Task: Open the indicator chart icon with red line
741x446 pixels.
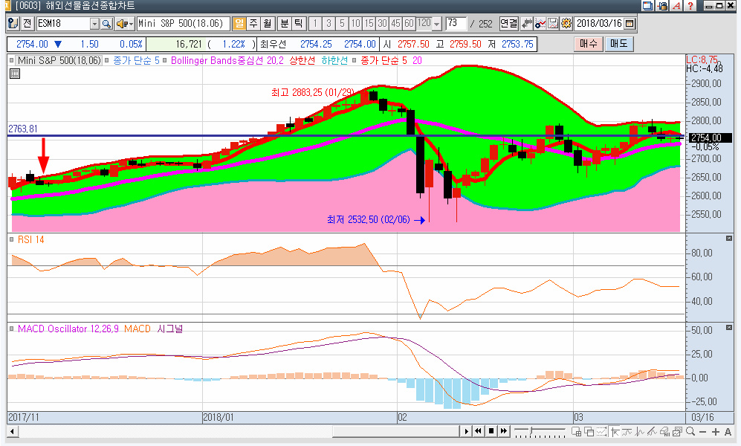Action: (540, 23)
